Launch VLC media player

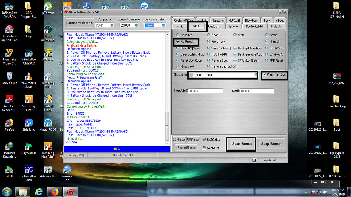tap(29, 80)
